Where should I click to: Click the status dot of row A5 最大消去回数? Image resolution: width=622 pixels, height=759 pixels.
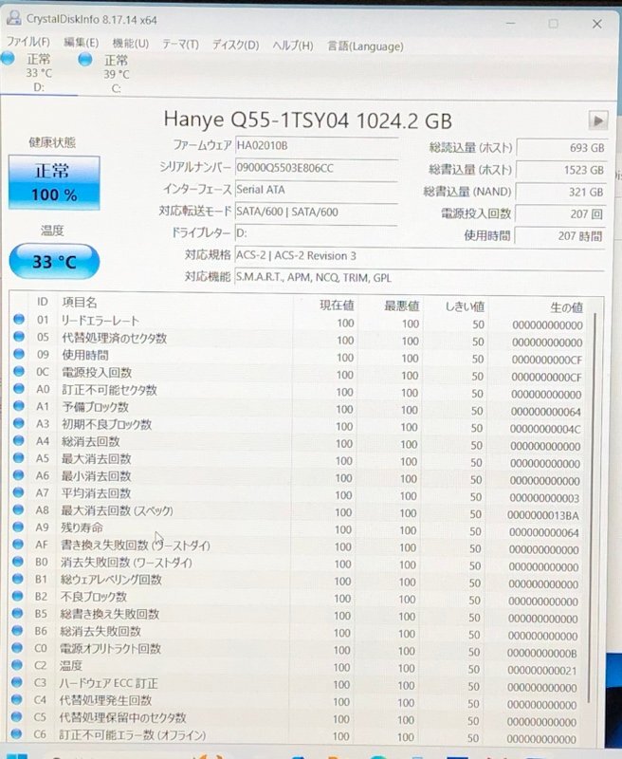(18, 457)
